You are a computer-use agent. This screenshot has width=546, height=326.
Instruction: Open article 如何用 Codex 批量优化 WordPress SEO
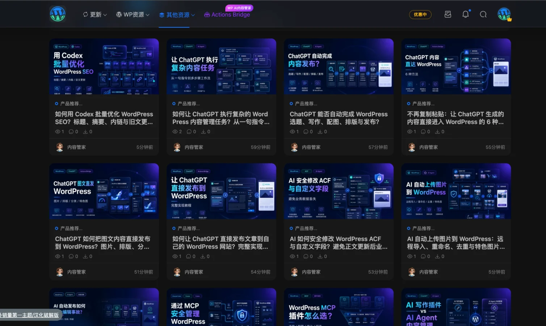pyautogui.click(x=104, y=118)
